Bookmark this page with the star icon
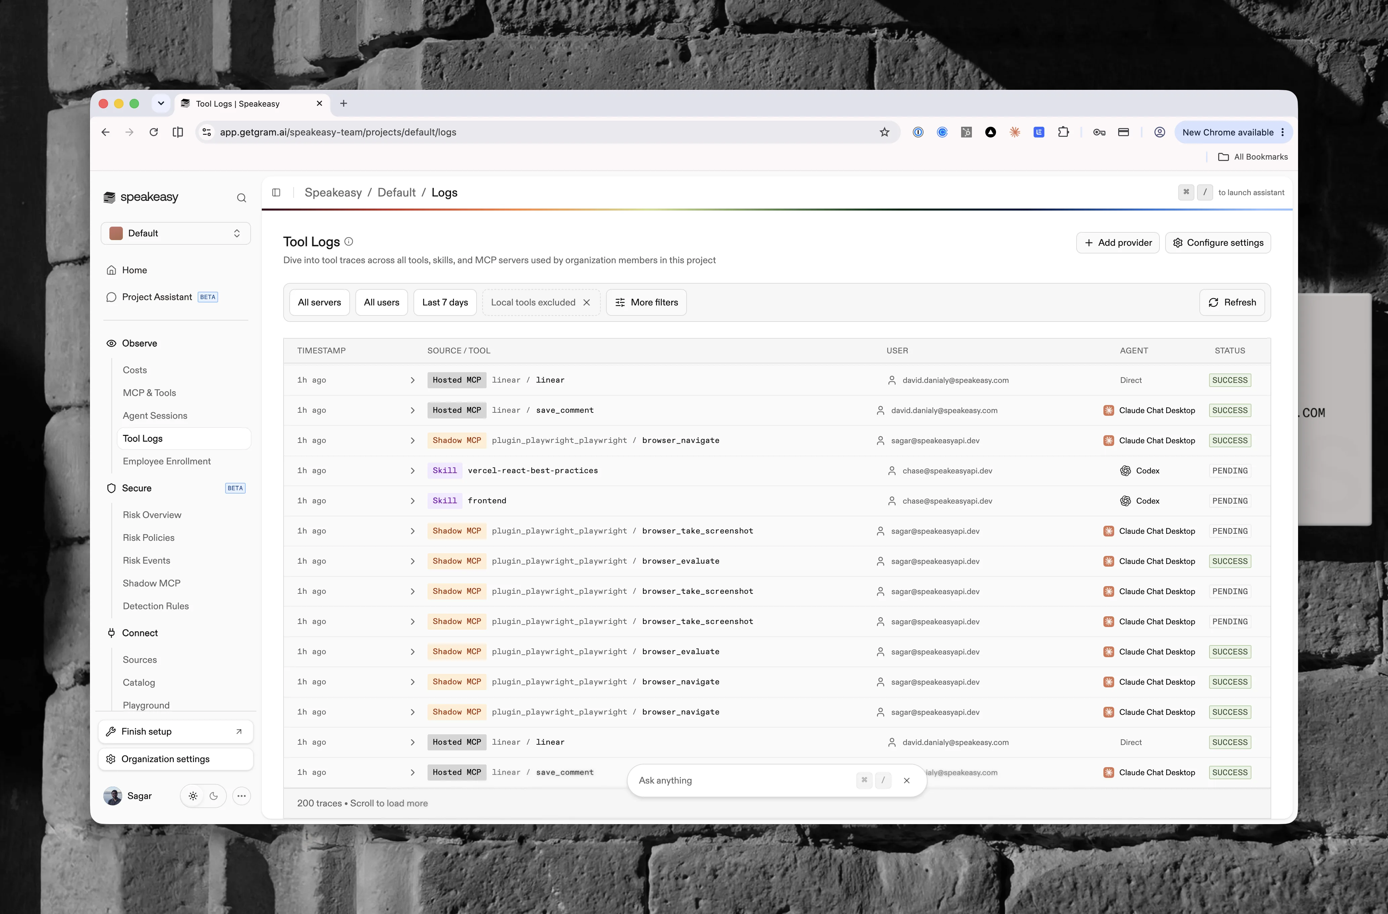Screen dimensions: 1388x914 pos(885,132)
